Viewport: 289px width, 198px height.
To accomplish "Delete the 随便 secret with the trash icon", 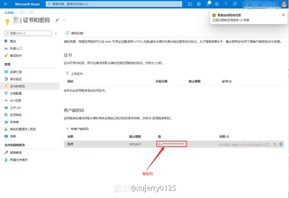I will pyautogui.click(x=281, y=144).
